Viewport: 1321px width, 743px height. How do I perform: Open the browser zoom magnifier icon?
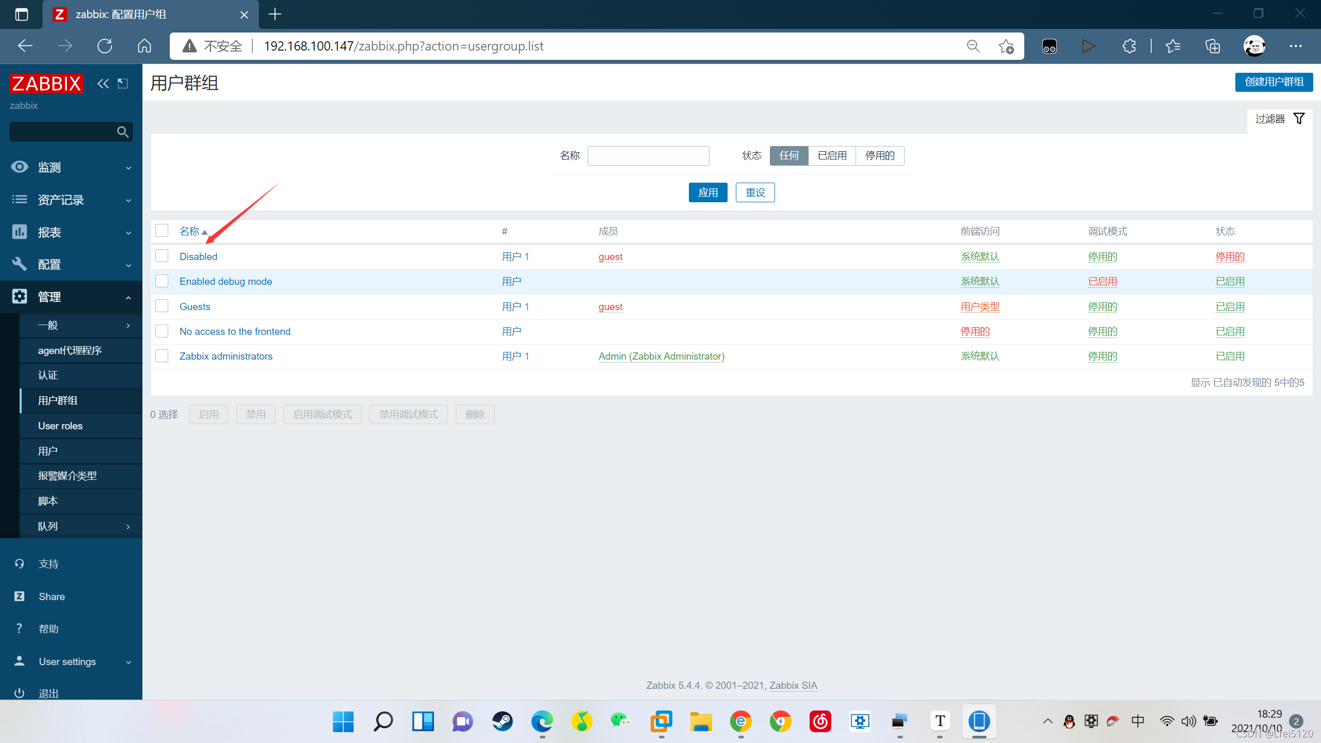pos(973,46)
